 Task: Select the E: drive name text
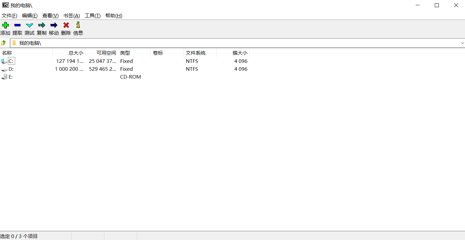point(11,77)
